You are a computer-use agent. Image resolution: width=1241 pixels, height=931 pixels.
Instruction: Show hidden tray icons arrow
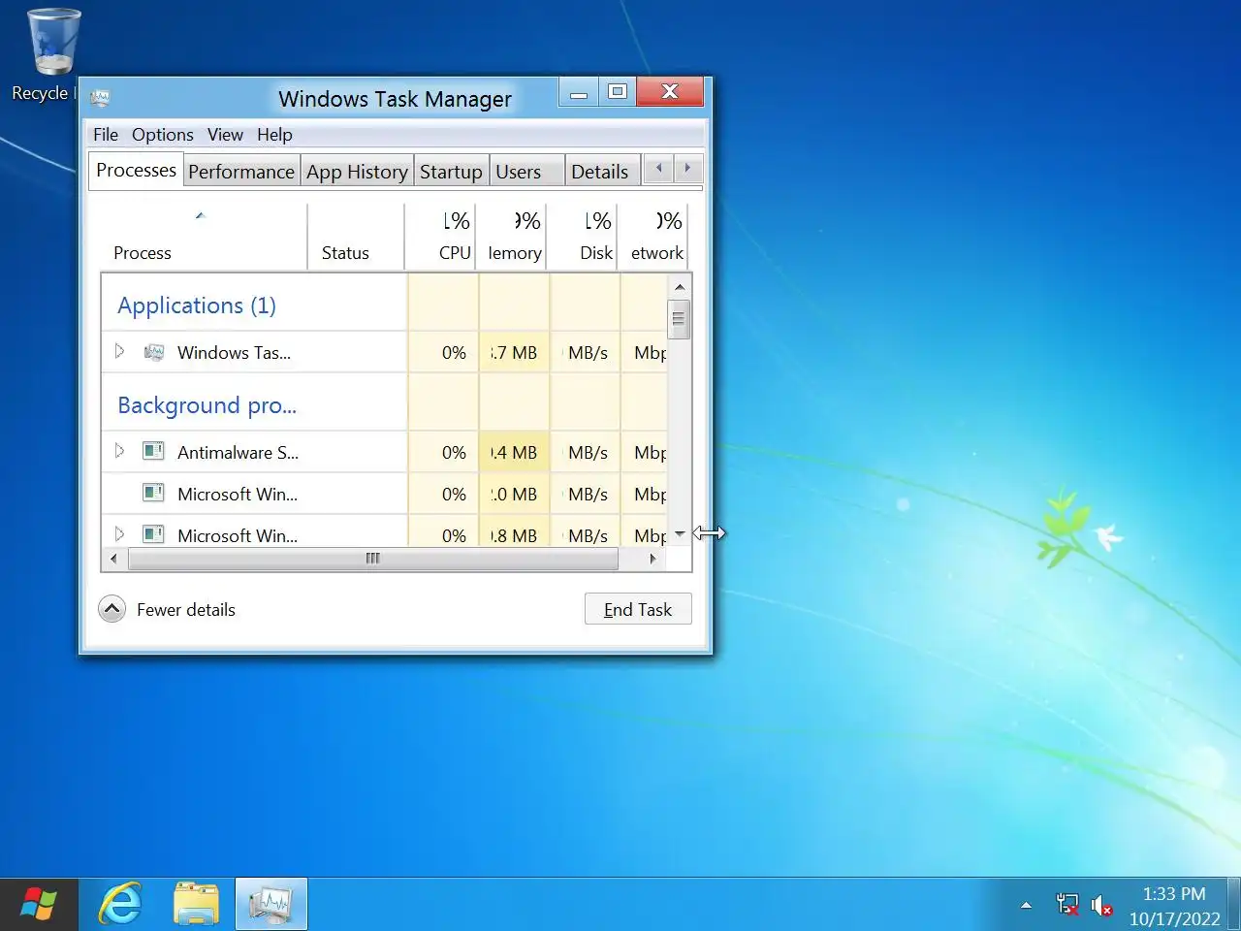pos(1026,905)
